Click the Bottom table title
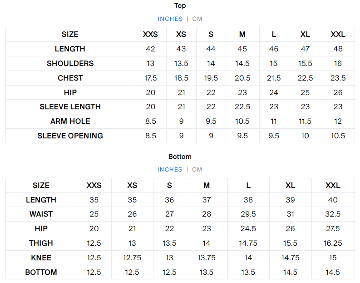360x283 pixels. pos(180,157)
